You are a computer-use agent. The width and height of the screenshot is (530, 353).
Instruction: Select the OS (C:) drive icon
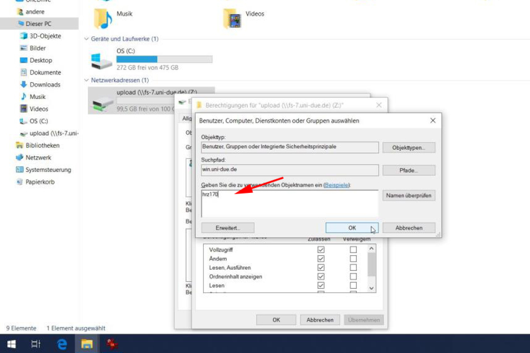[102, 60]
